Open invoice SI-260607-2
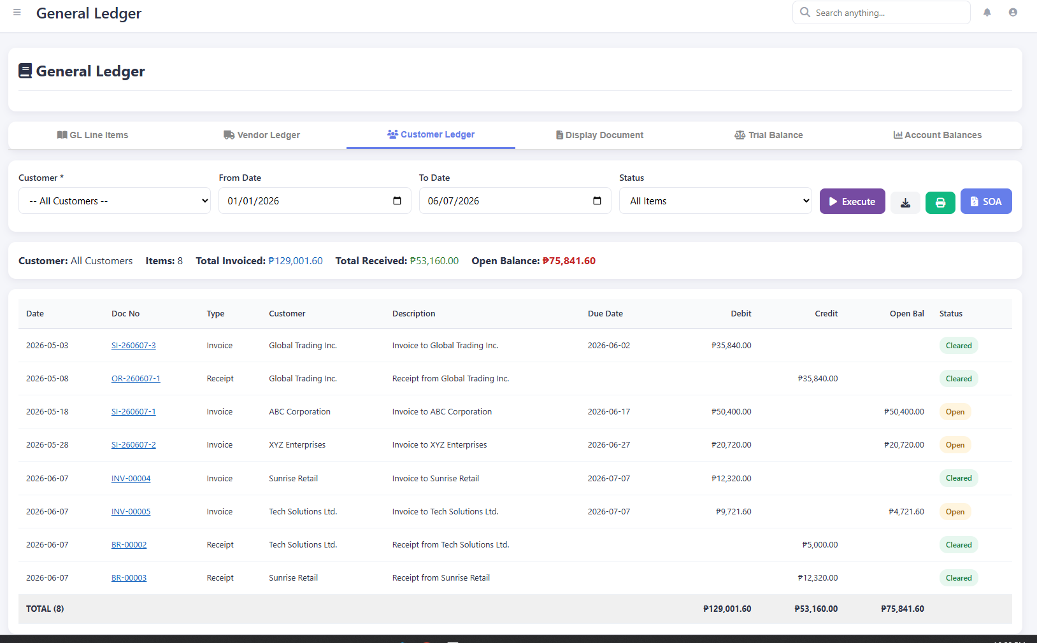Image resolution: width=1037 pixels, height=643 pixels. click(134, 445)
